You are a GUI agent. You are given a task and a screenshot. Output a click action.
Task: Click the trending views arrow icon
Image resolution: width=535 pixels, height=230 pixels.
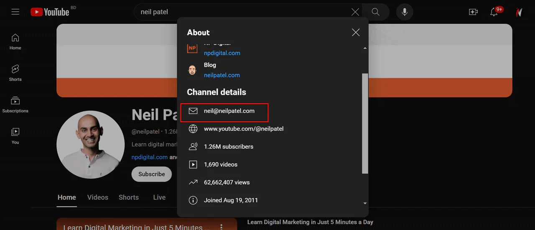click(x=193, y=182)
